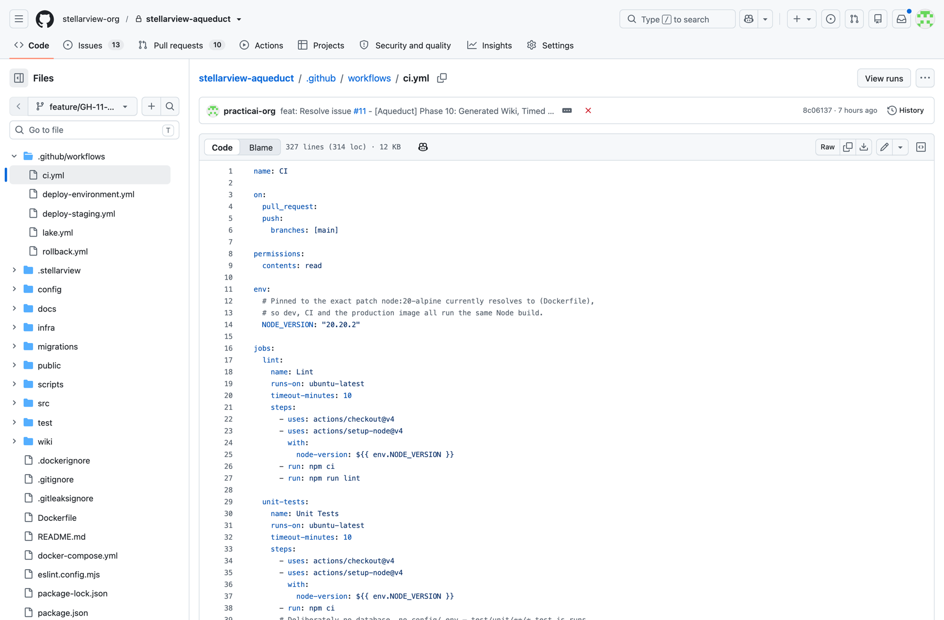Expand the config folder

click(14, 289)
